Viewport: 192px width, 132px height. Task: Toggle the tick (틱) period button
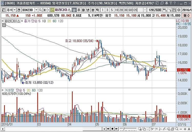click(x=98, y=10)
